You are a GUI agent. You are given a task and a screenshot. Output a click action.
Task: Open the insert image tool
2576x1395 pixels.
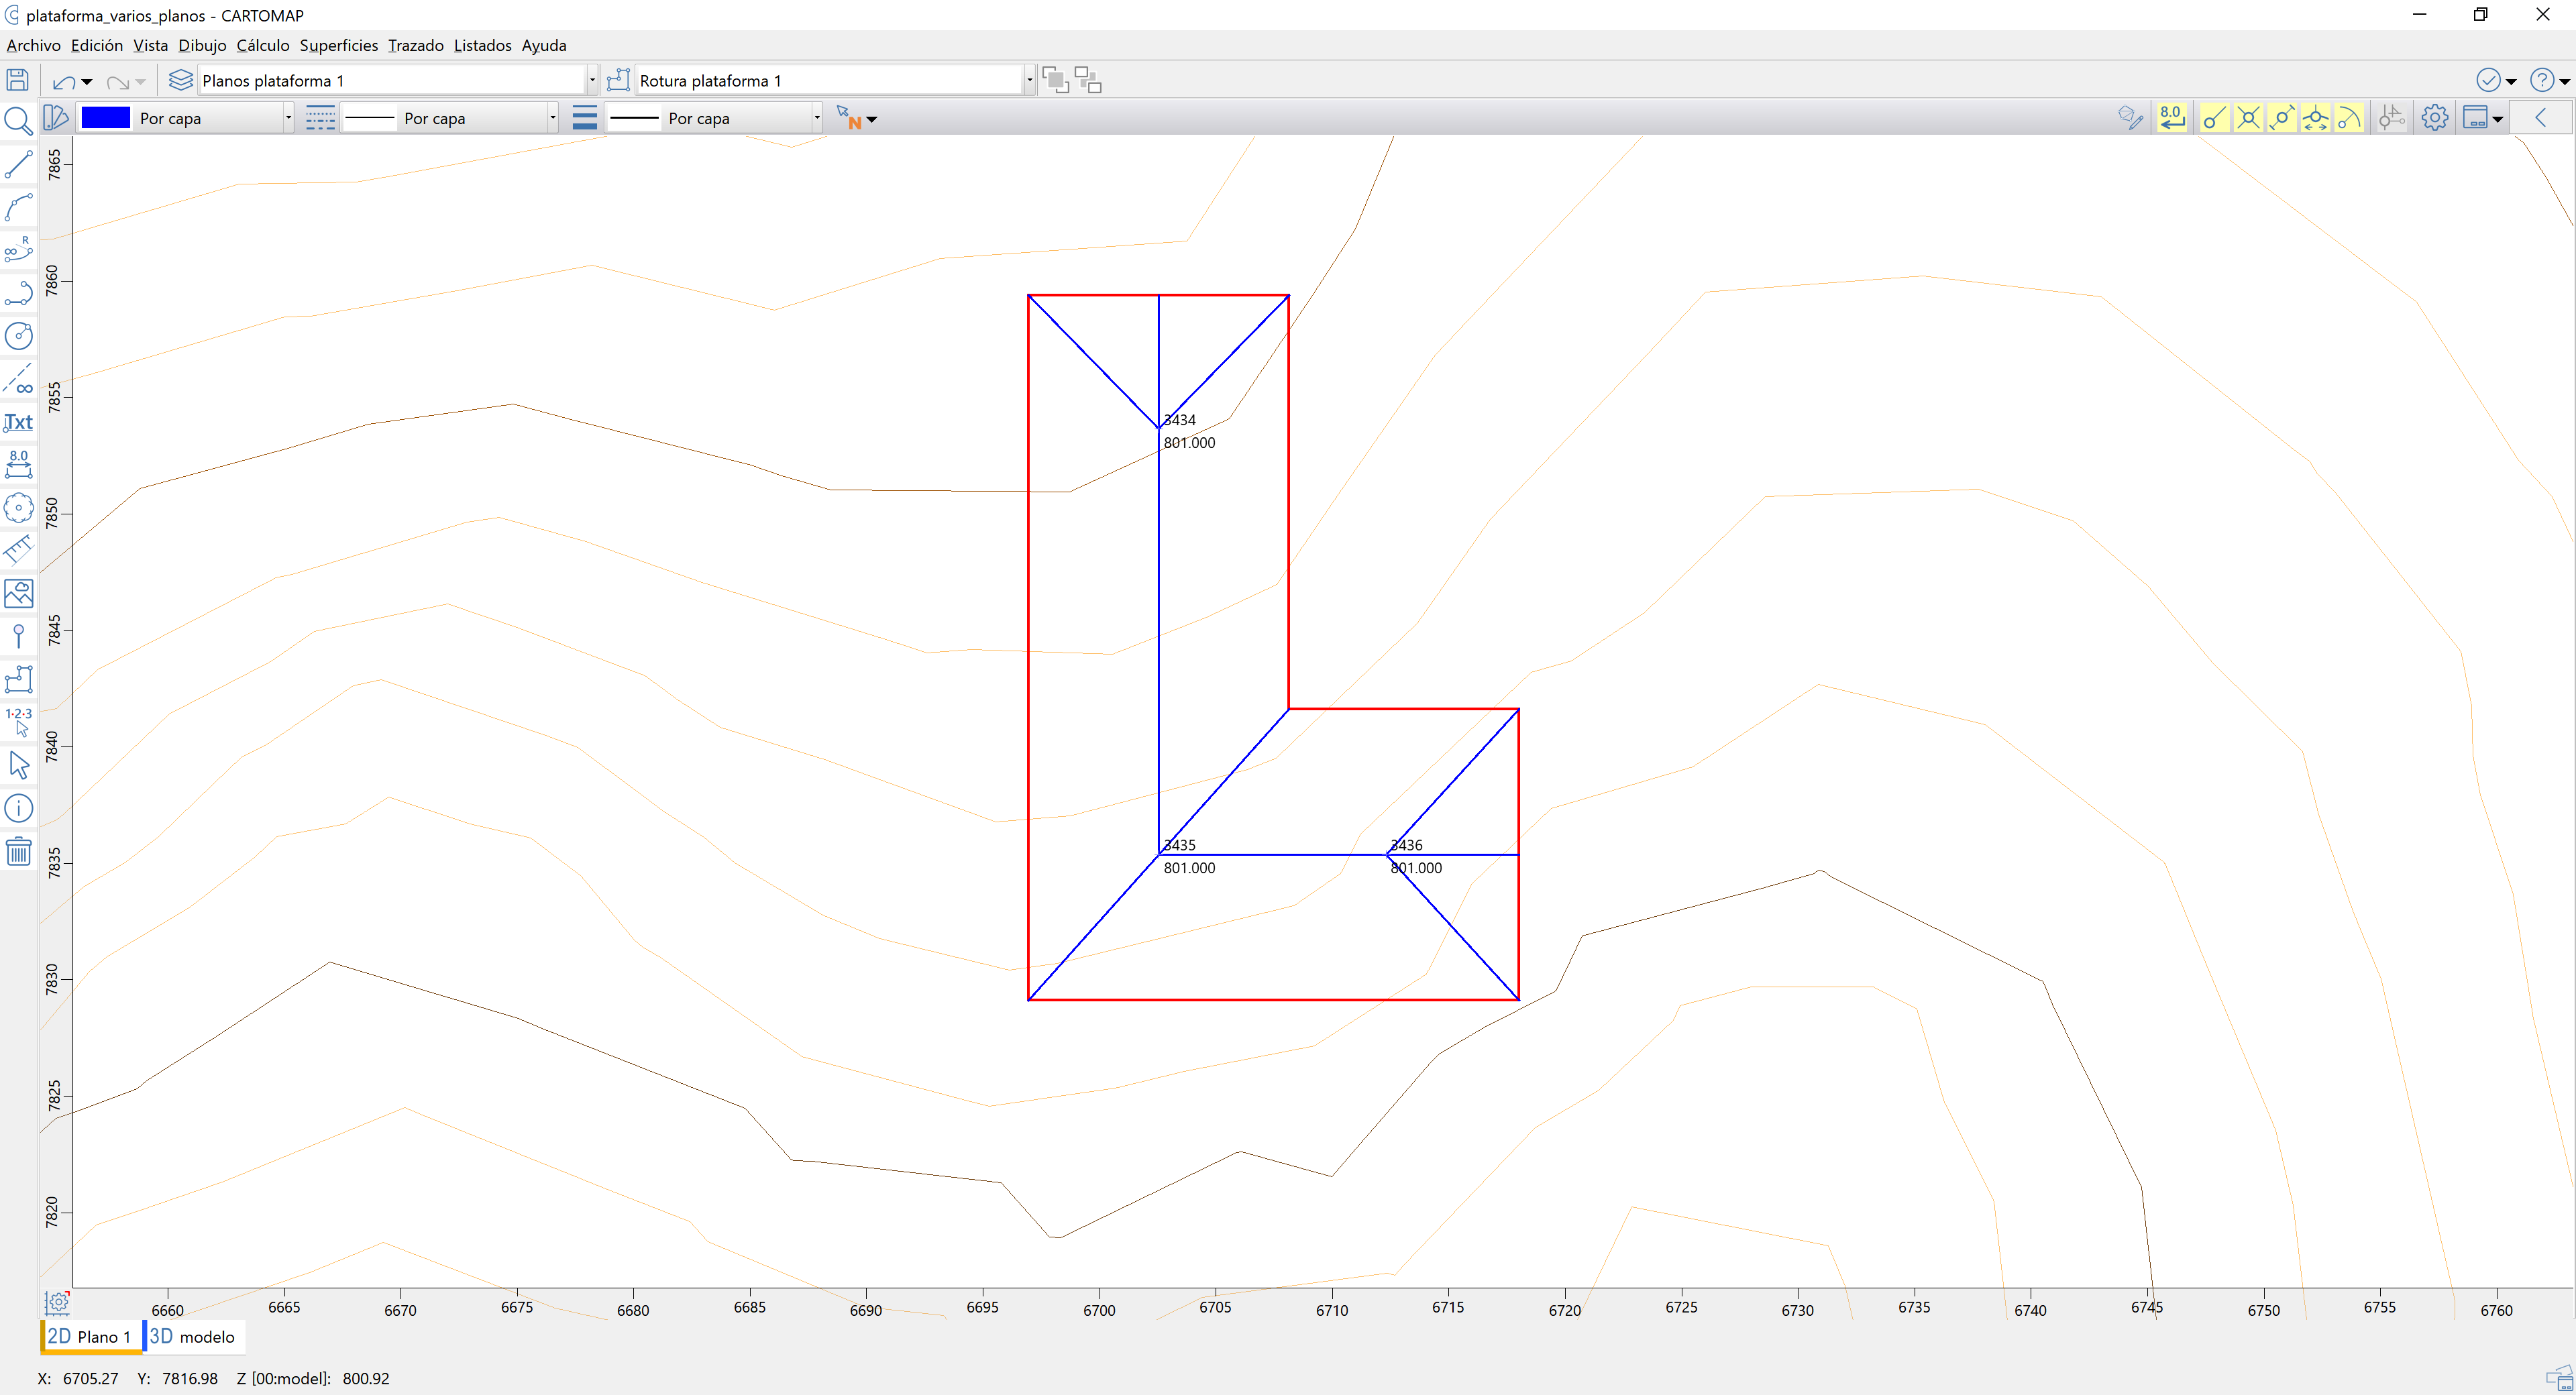[18, 594]
